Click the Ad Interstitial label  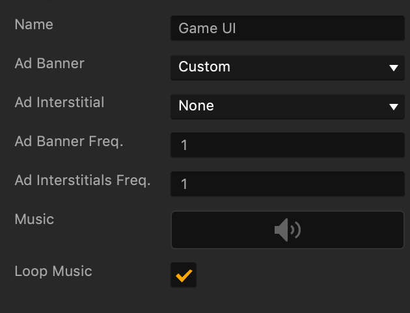[x=59, y=103]
